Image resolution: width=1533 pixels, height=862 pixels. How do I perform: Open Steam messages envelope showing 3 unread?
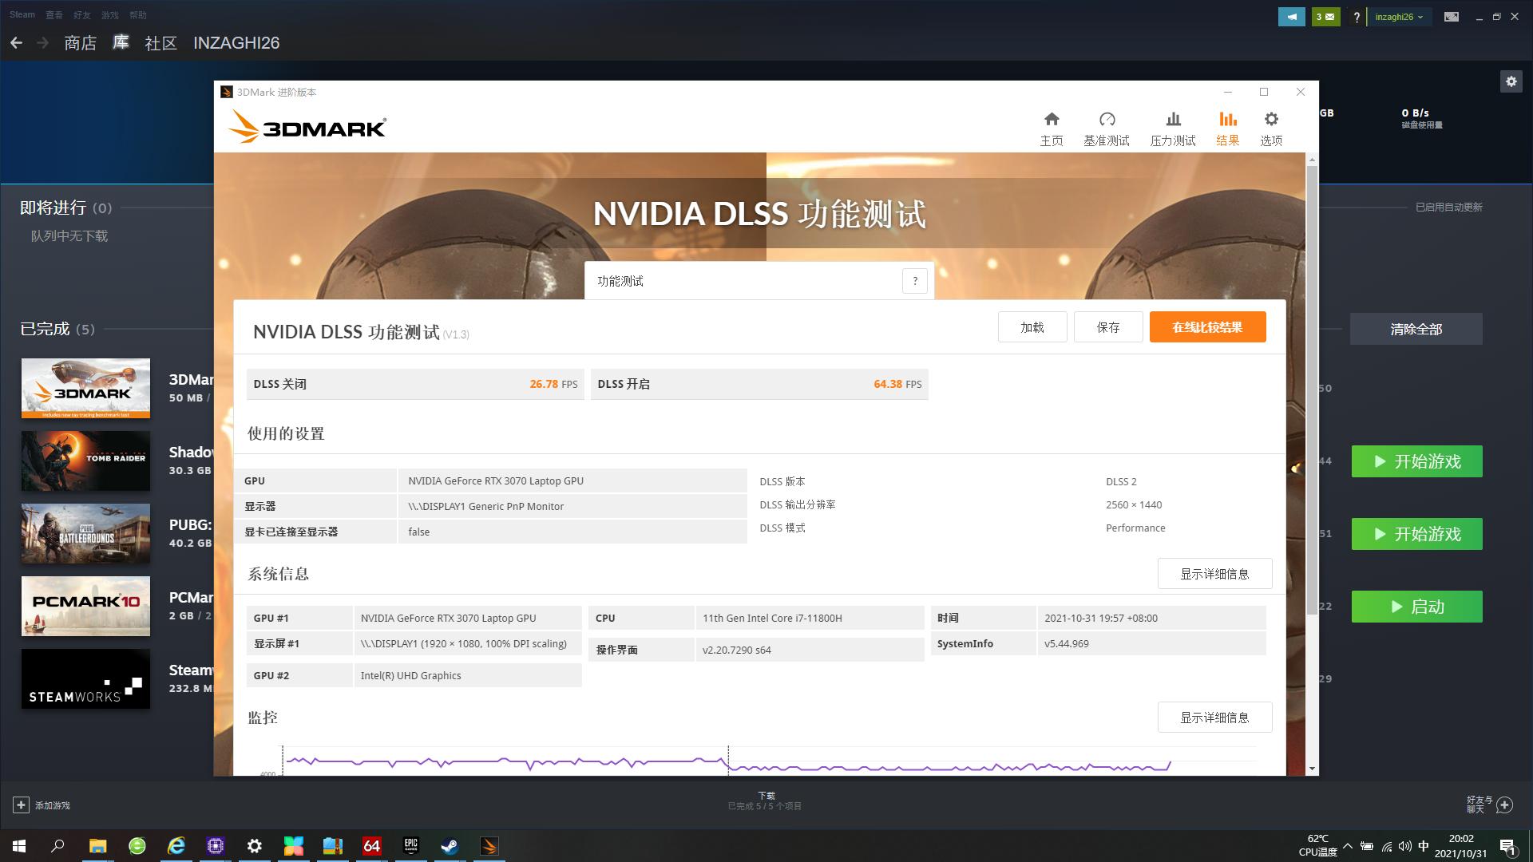pos(1325,15)
